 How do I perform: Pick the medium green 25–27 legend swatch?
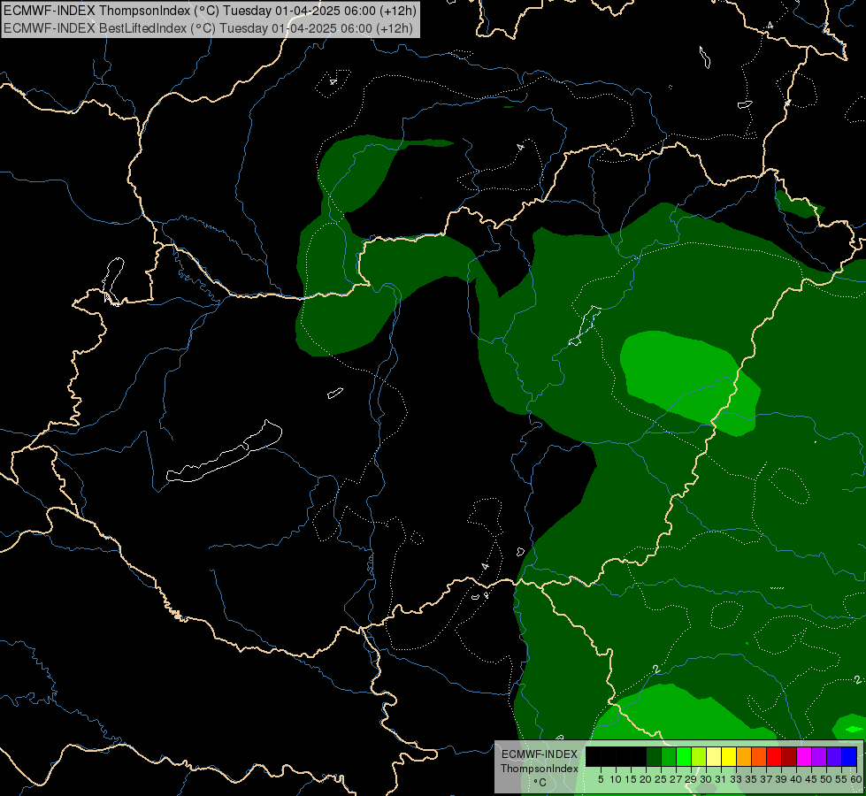pyautogui.click(x=669, y=756)
